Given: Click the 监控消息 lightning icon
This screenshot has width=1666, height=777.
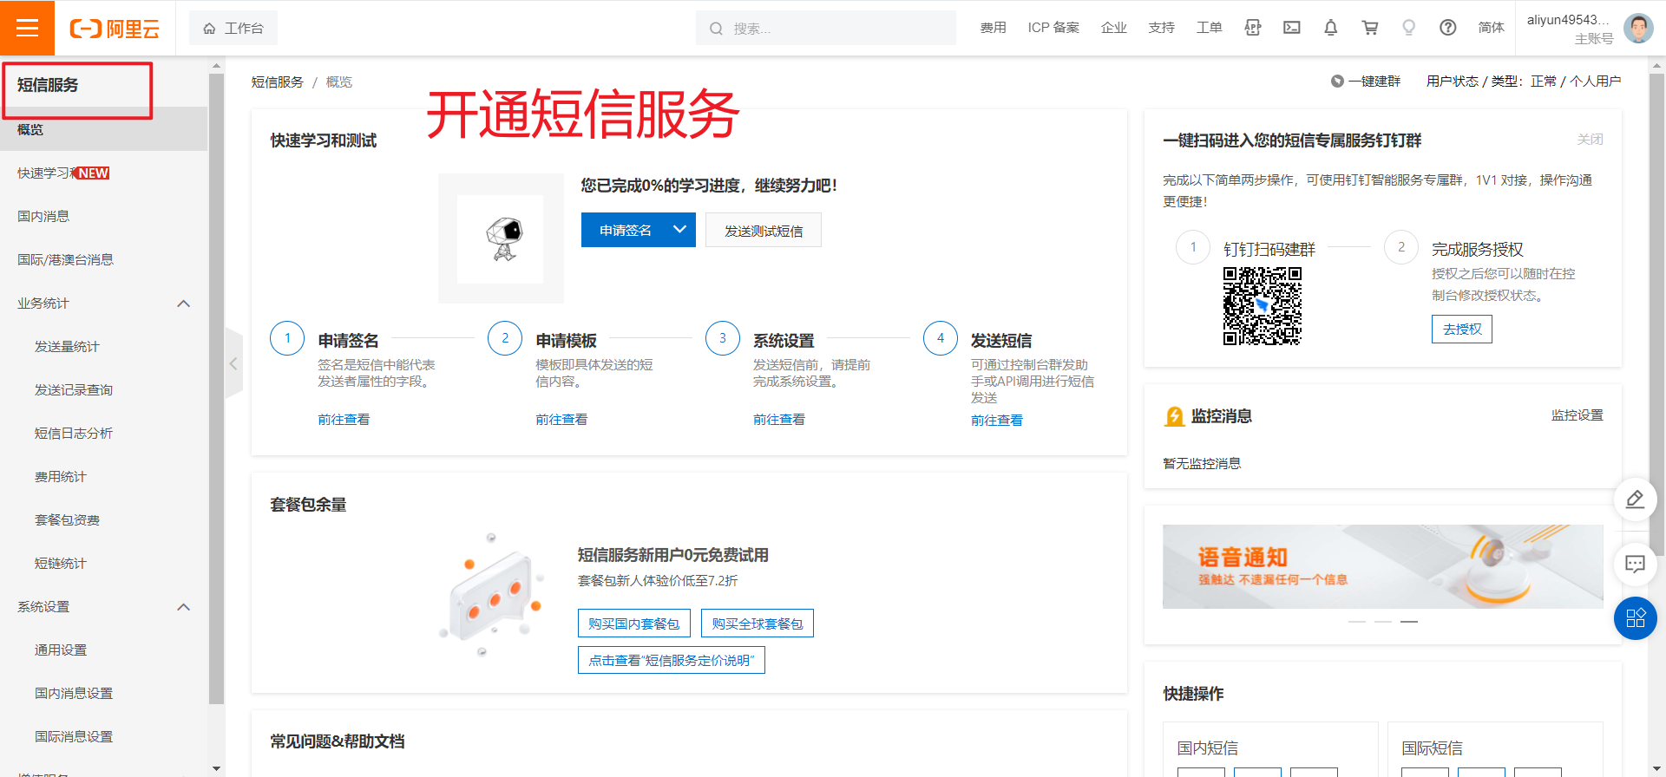Looking at the screenshot, I should pyautogui.click(x=1174, y=416).
